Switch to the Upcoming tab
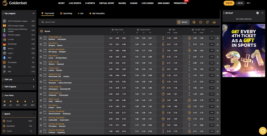 click(66, 14)
